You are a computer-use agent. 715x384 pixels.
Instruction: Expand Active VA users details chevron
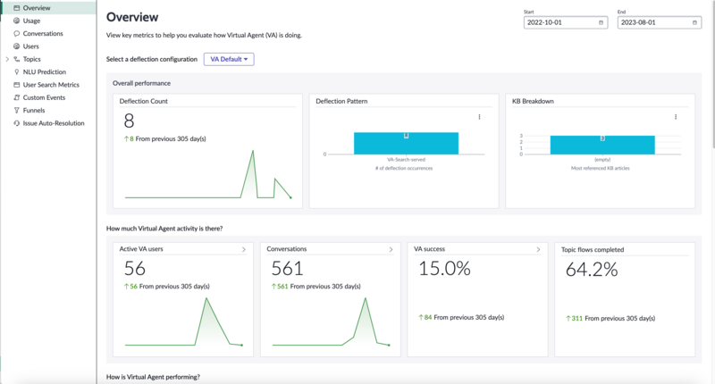click(243, 249)
